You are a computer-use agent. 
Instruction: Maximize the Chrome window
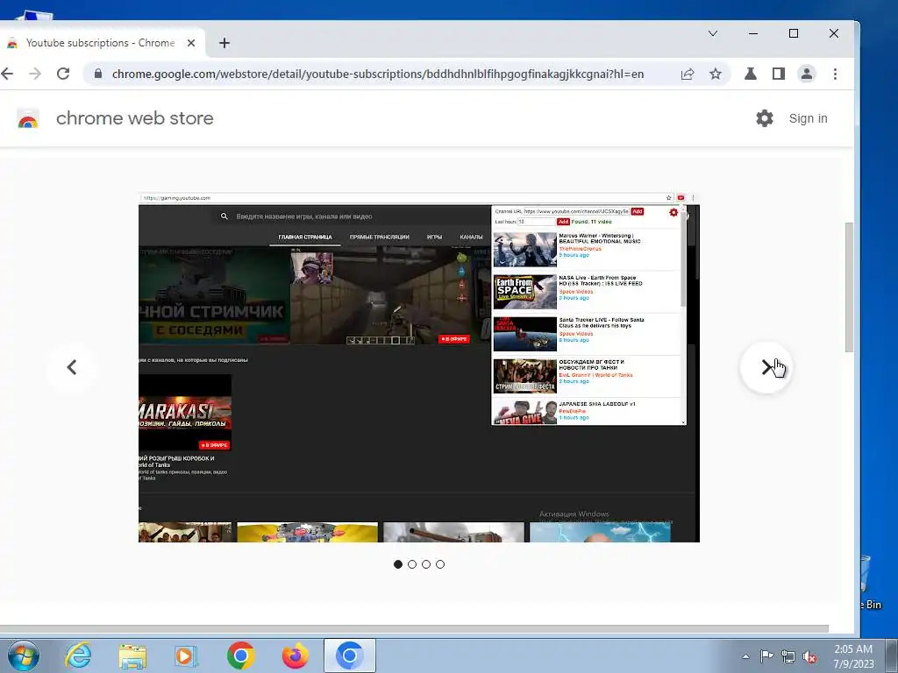click(793, 33)
